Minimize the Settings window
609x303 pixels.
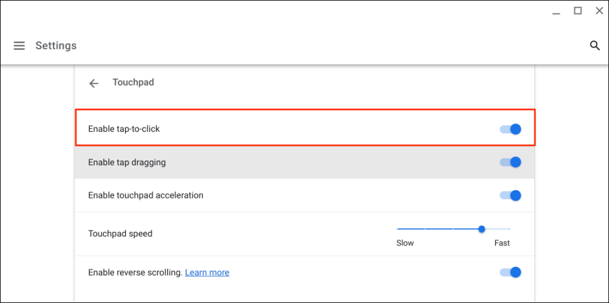coord(555,11)
